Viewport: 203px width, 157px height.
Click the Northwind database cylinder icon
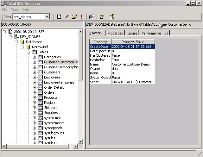(x=28, y=47)
